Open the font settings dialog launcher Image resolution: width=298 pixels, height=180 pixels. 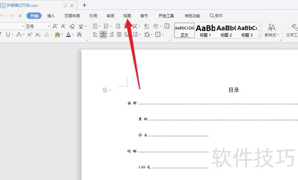point(87,40)
